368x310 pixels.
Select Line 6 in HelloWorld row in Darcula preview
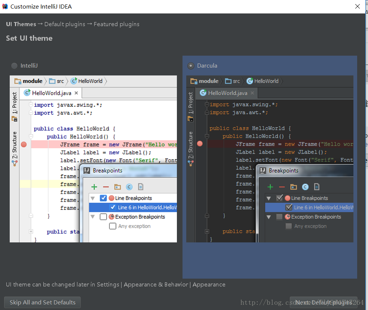click(x=309, y=207)
